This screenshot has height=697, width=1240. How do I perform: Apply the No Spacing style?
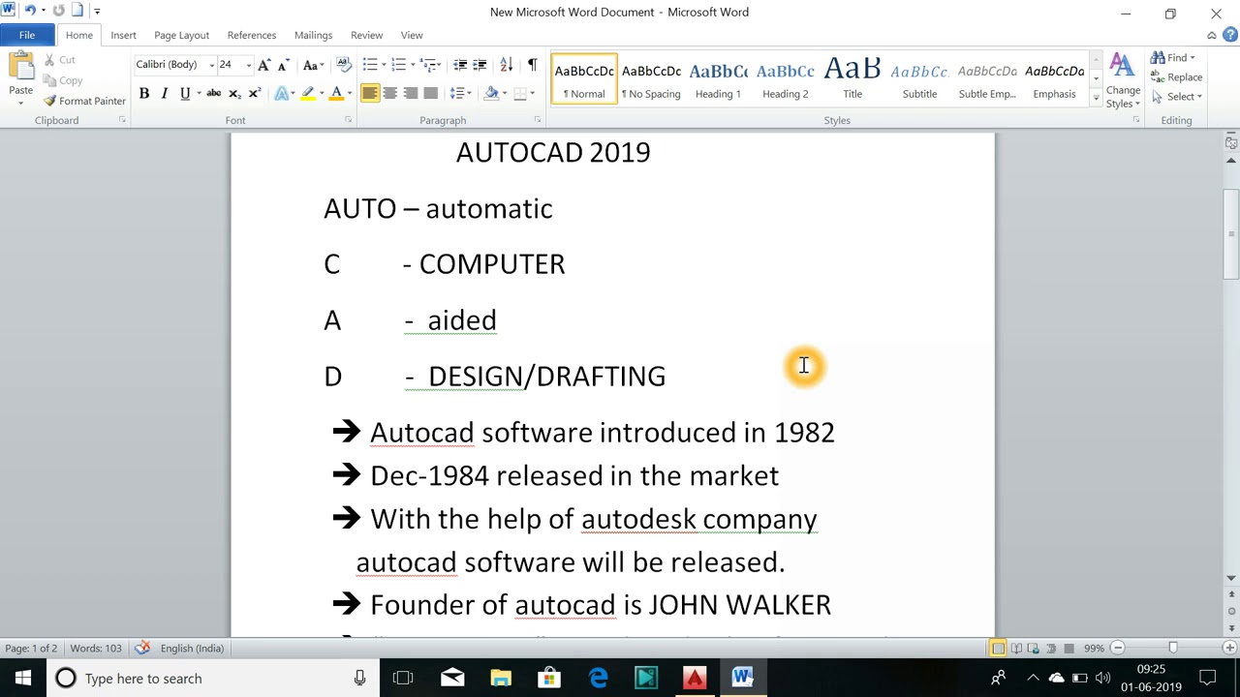651,79
